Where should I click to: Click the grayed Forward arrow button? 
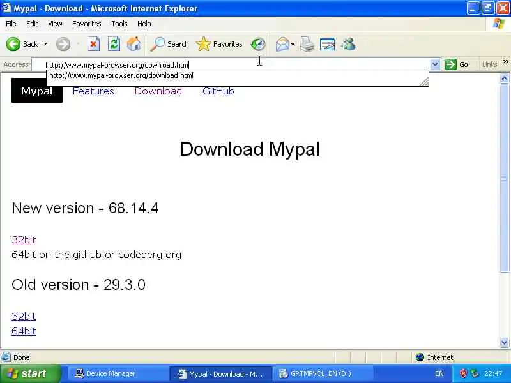pos(63,44)
